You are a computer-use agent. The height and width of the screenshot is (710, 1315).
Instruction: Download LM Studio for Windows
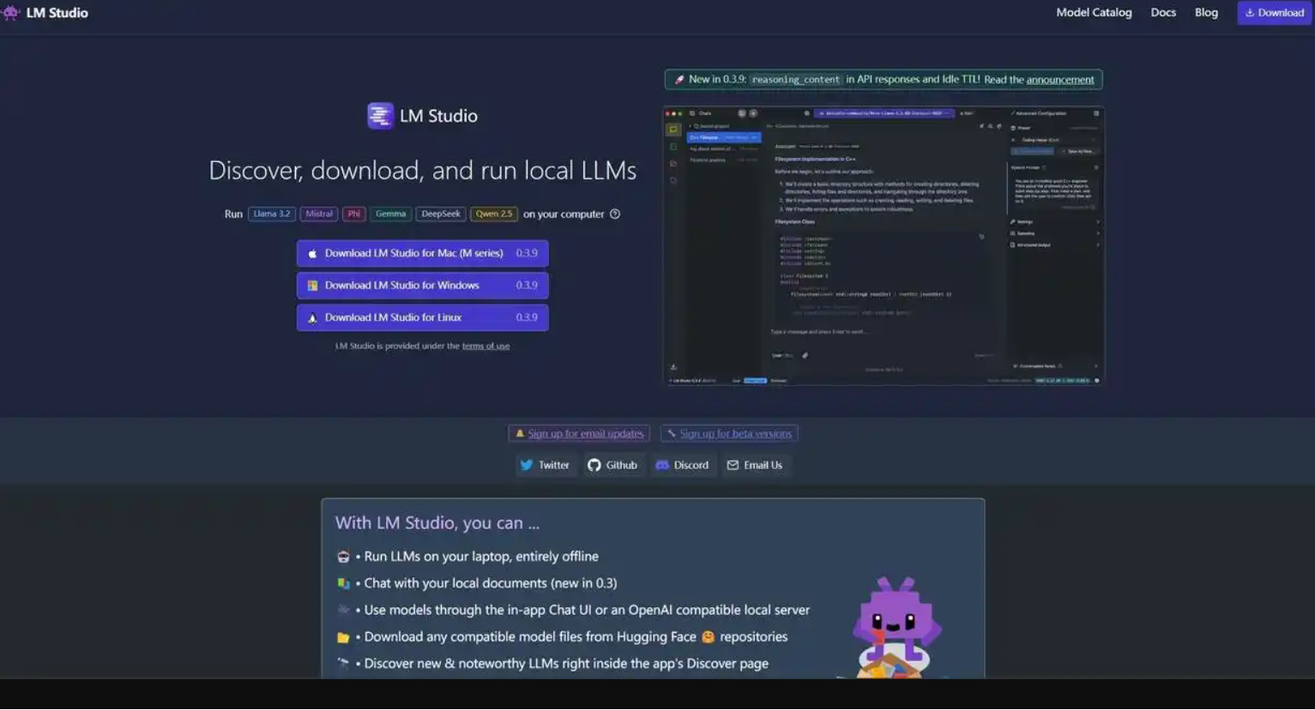click(x=422, y=286)
